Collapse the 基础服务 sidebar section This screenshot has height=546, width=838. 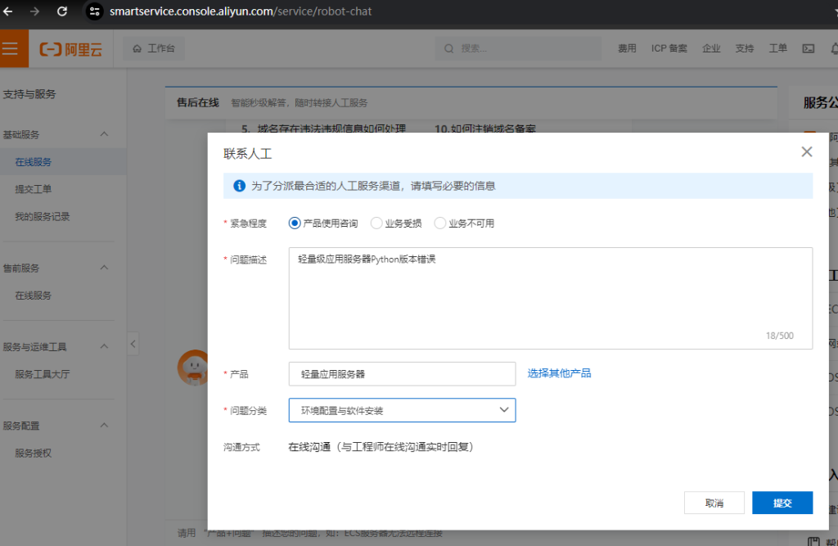(104, 134)
